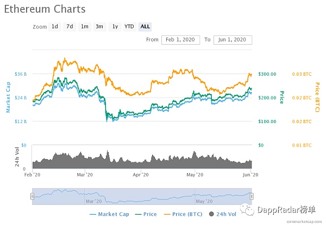The image size is (326, 225).
Task: Choose the 3m zoom range
Action: click(99, 26)
